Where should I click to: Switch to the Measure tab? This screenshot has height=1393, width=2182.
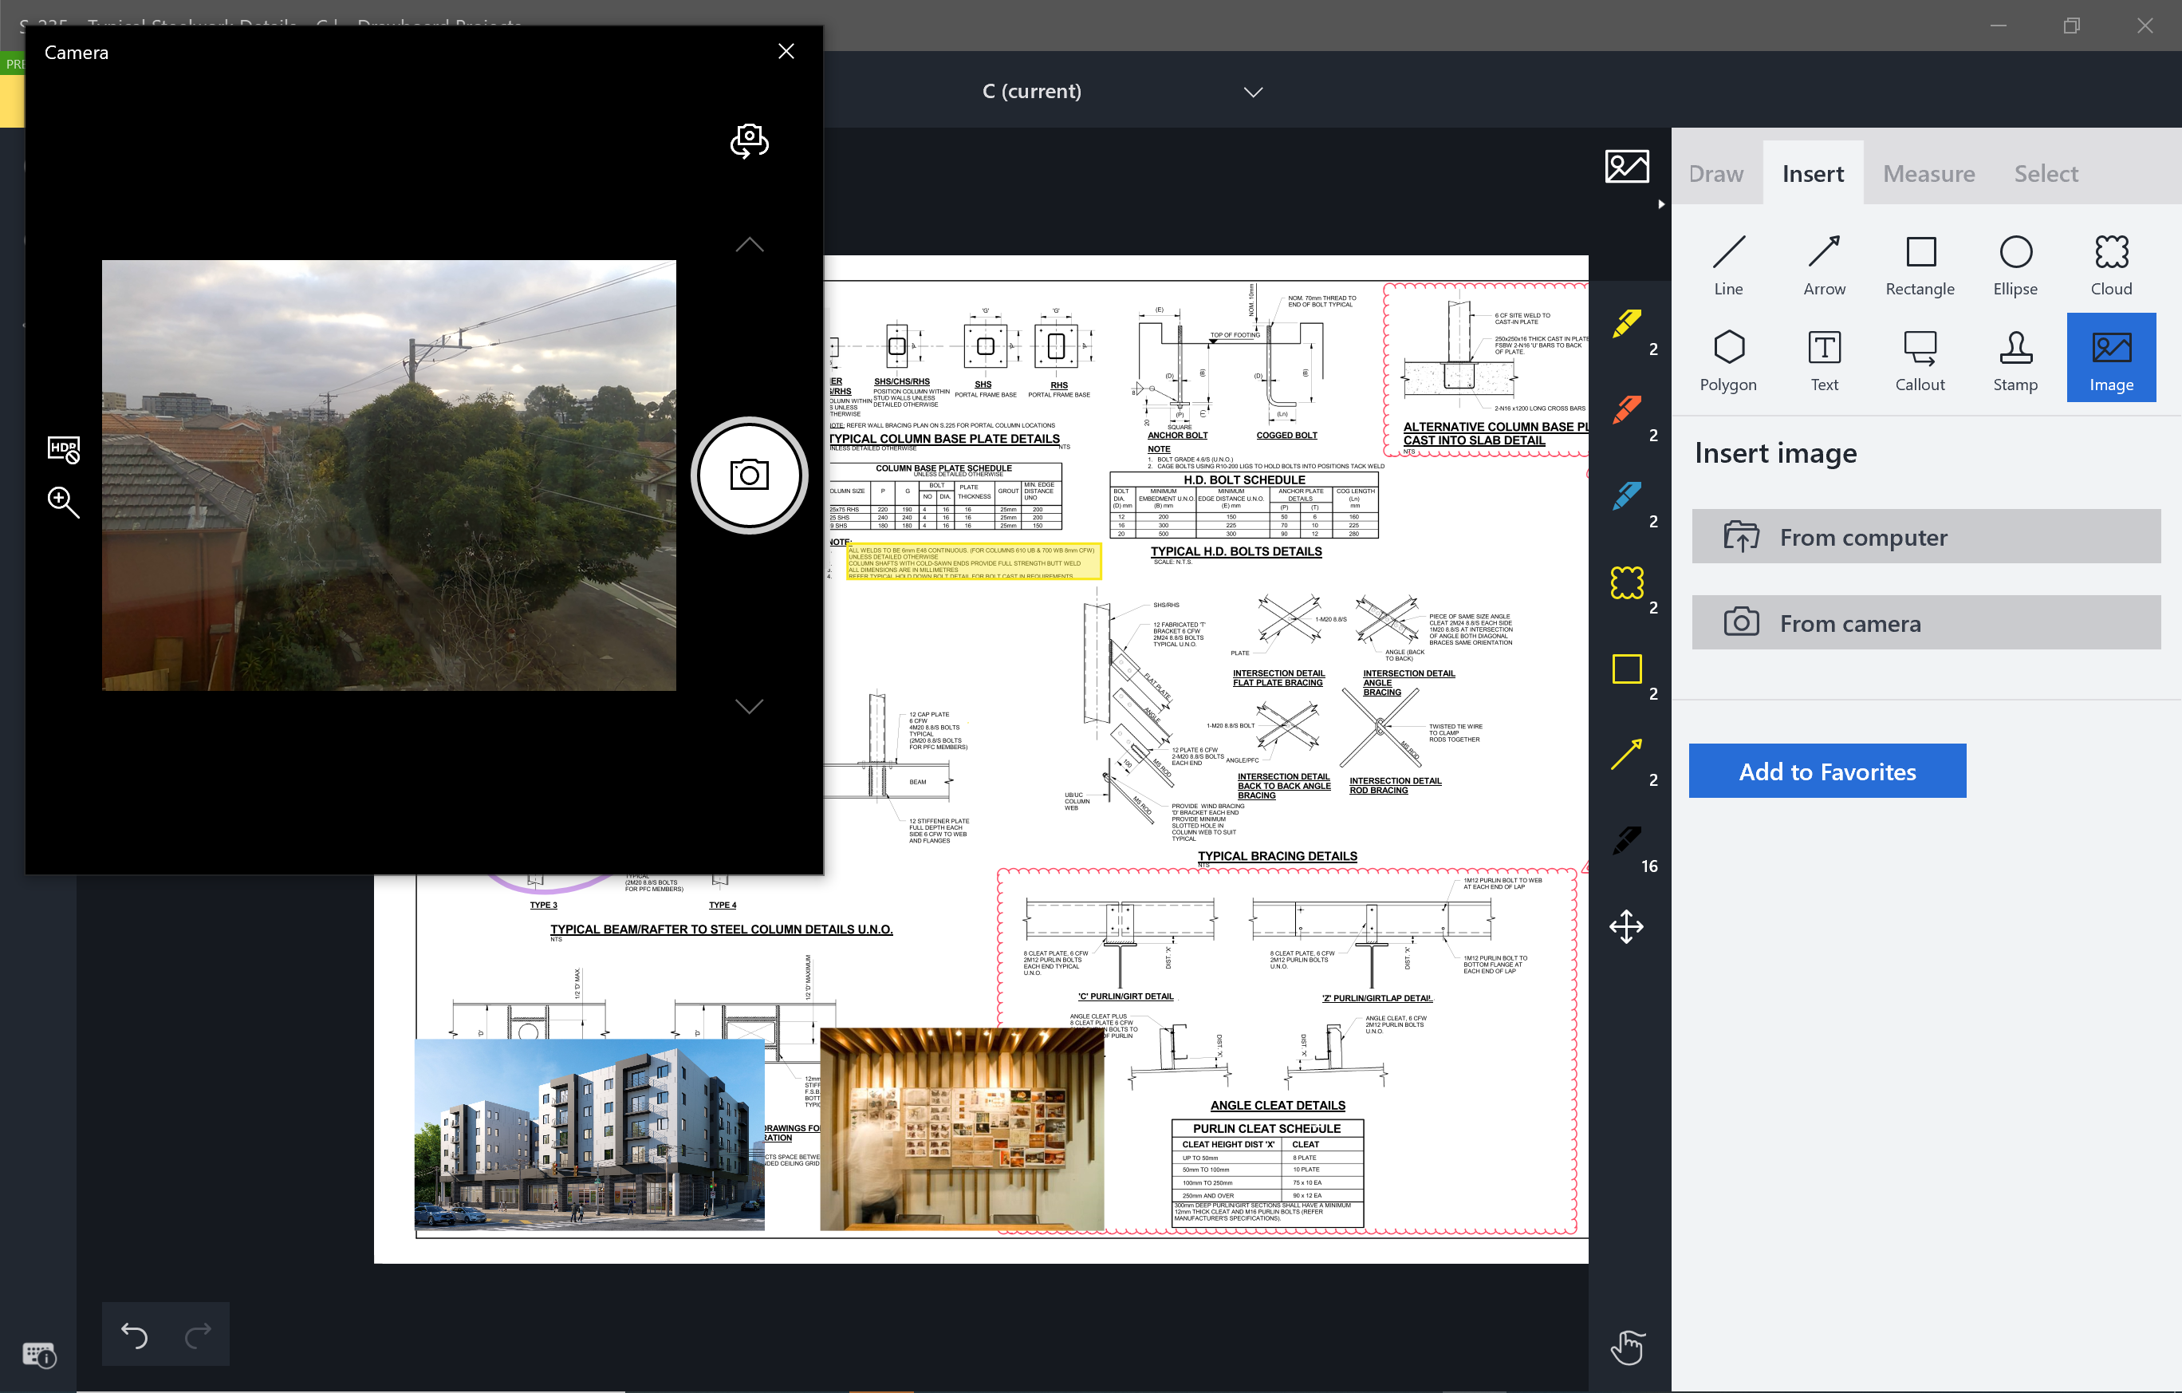click(1929, 172)
